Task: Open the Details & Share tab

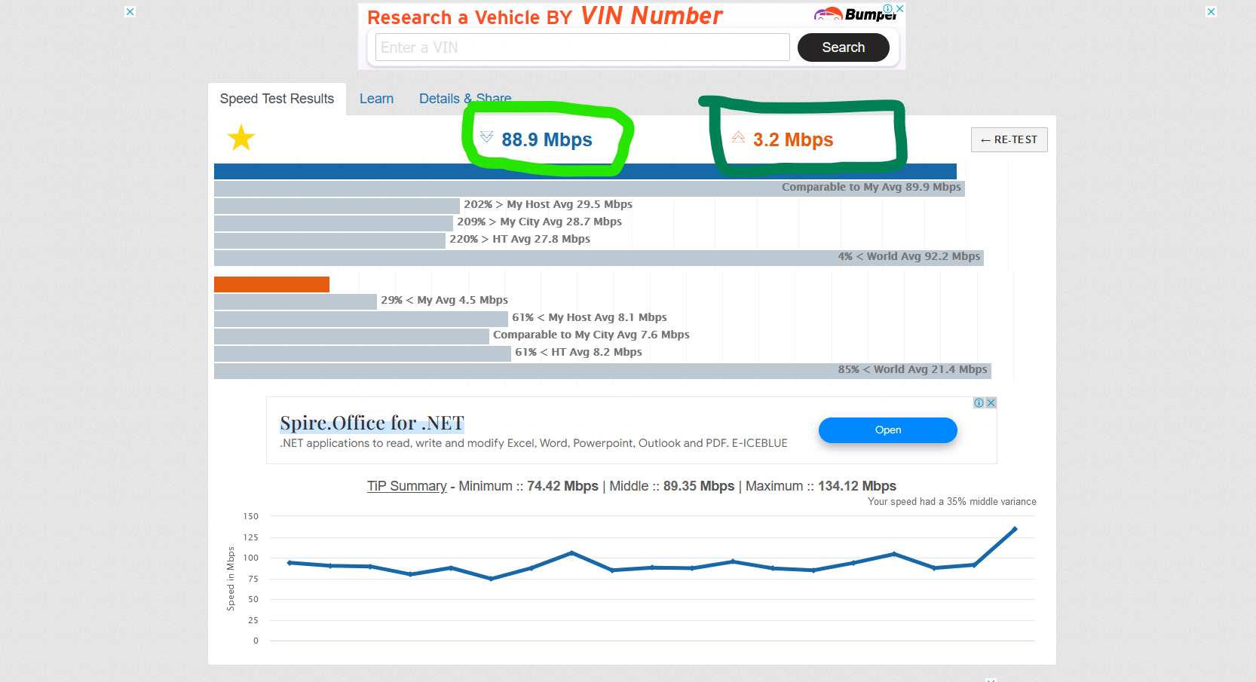Action: pos(464,99)
